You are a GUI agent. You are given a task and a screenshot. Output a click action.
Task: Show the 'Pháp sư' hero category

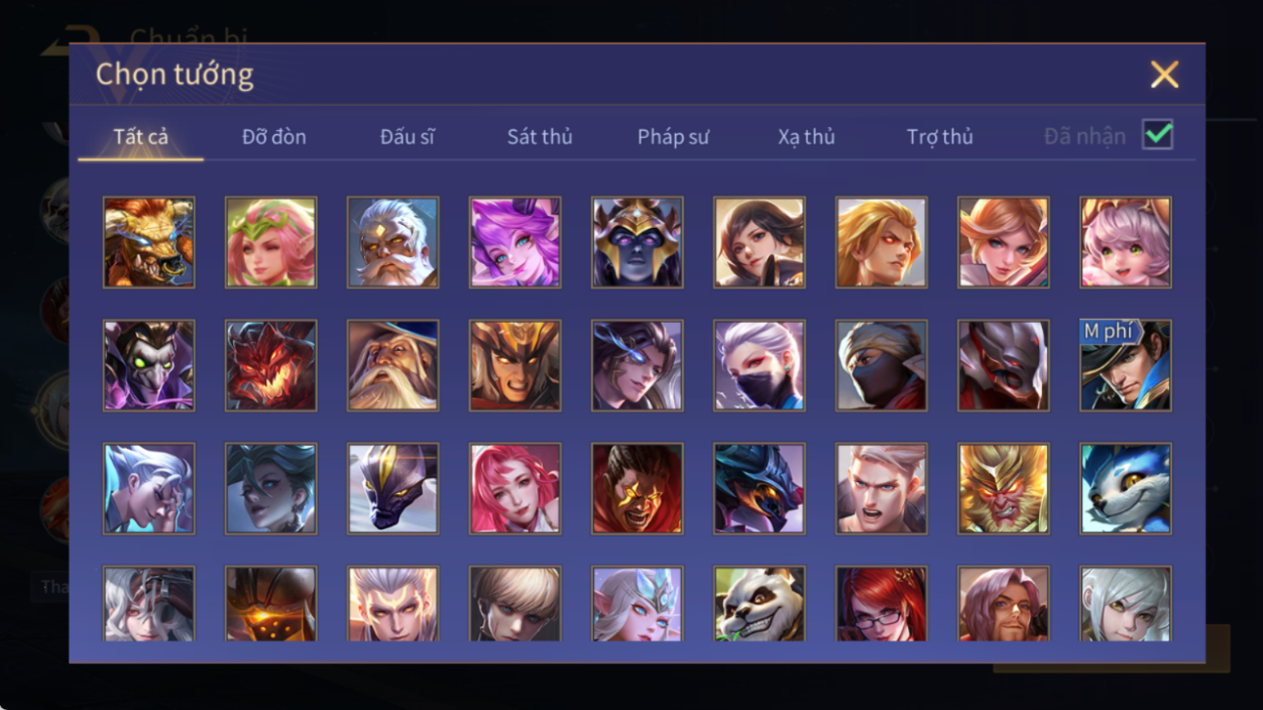click(673, 137)
